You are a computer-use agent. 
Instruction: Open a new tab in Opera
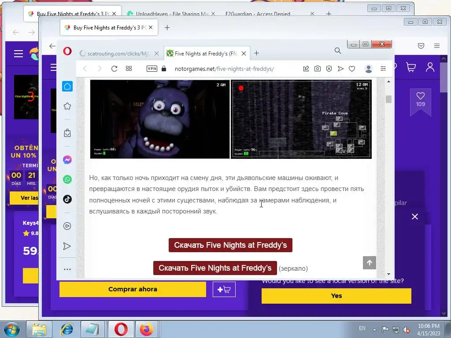point(257,53)
